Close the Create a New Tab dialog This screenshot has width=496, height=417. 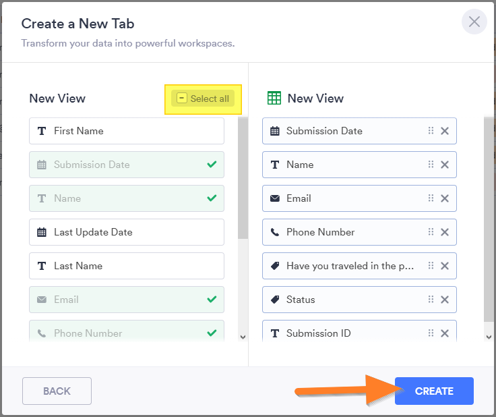coord(474,22)
